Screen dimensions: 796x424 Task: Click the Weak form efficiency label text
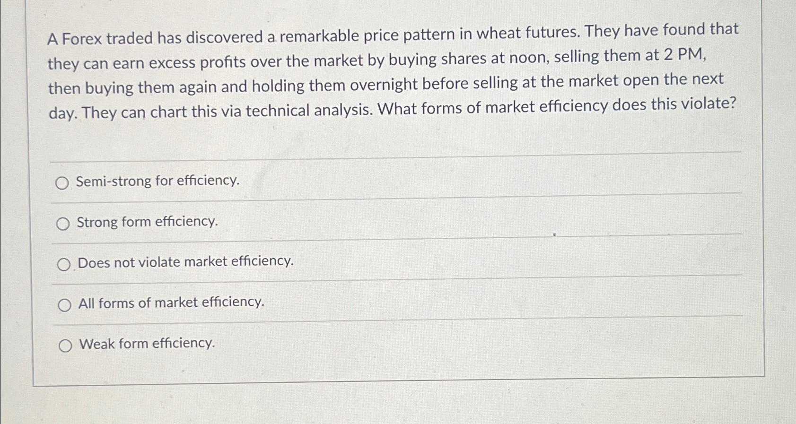(147, 344)
